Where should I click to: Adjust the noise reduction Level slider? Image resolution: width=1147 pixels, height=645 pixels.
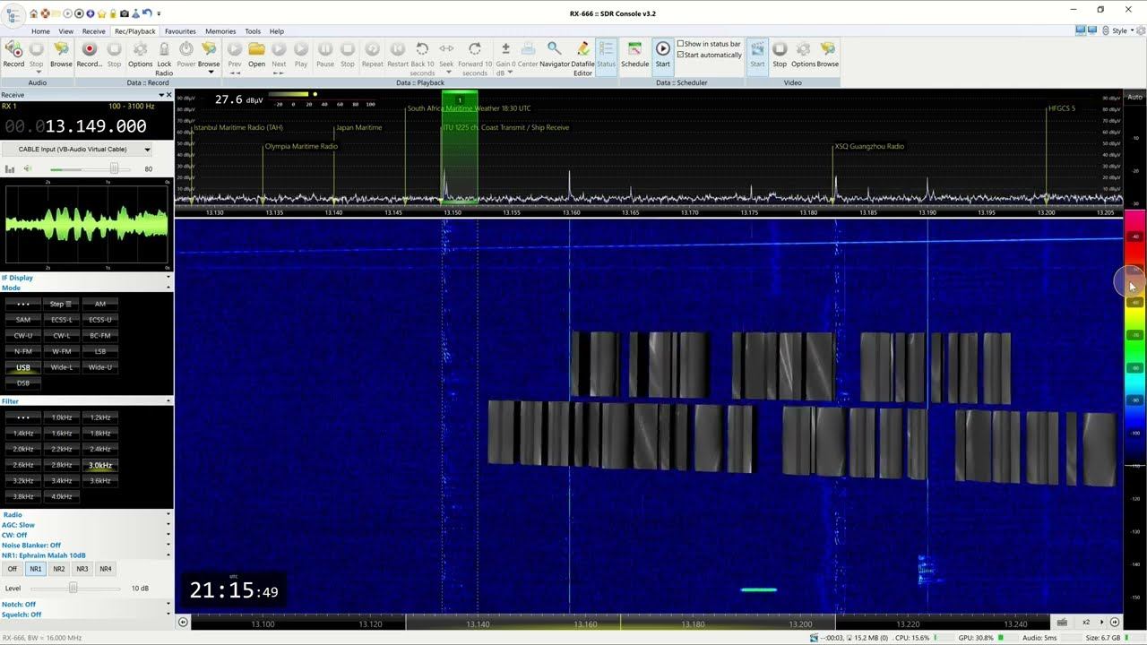pyautogui.click(x=73, y=588)
